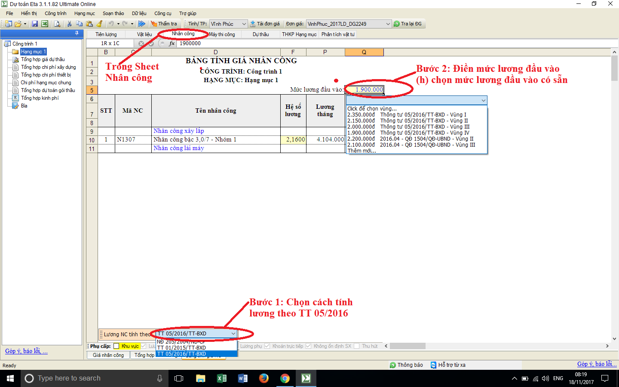Toggle the Không ổn định SX checkbox

tap(308, 346)
